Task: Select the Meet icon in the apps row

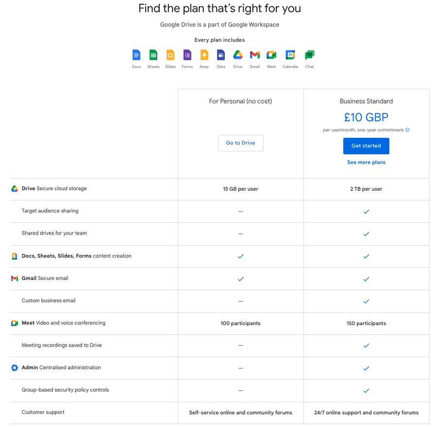Action: point(271,55)
